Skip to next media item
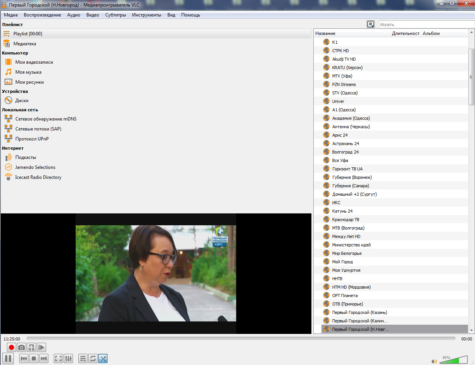 point(44,358)
